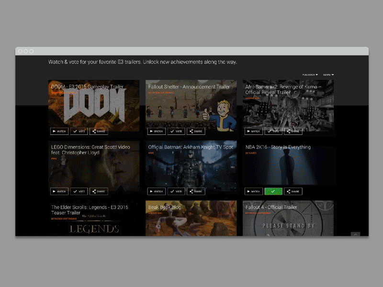The image size is (383, 287).
Task: Click the scroll-to-top arrow button
Action: 355,234
